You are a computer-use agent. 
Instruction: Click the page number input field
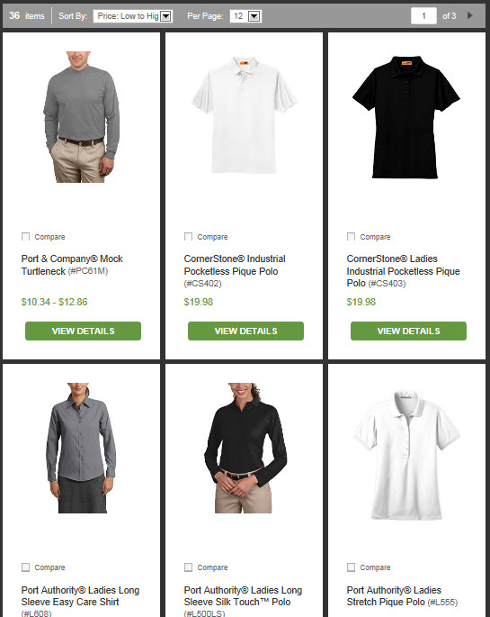click(423, 16)
